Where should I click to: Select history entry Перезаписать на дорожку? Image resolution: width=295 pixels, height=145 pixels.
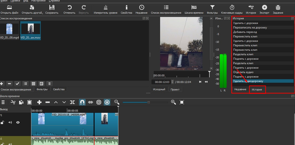click(263, 27)
